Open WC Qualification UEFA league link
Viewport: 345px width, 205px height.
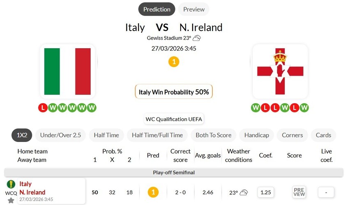click(x=174, y=119)
